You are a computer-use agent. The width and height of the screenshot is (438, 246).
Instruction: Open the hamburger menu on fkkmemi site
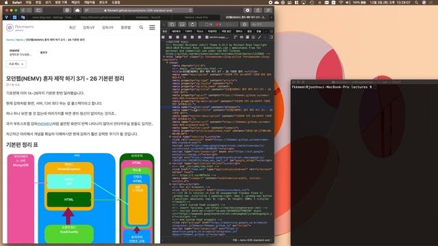pyautogui.click(x=152, y=27)
